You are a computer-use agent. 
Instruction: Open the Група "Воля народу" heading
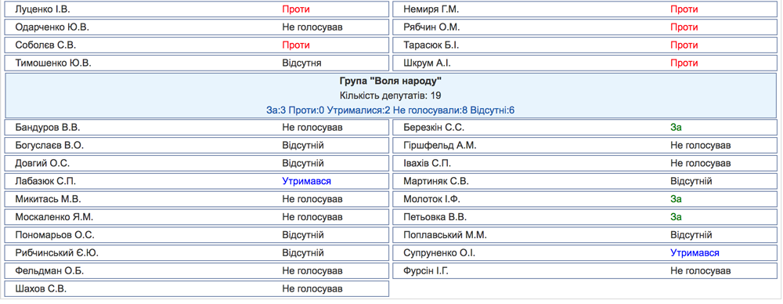tap(391, 81)
